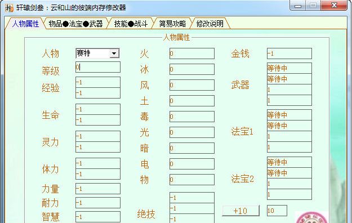Image resolution: width=352 pixels, height=223 pixels.
Task: Click the first 生命 HP field
Action: [98, 109]
